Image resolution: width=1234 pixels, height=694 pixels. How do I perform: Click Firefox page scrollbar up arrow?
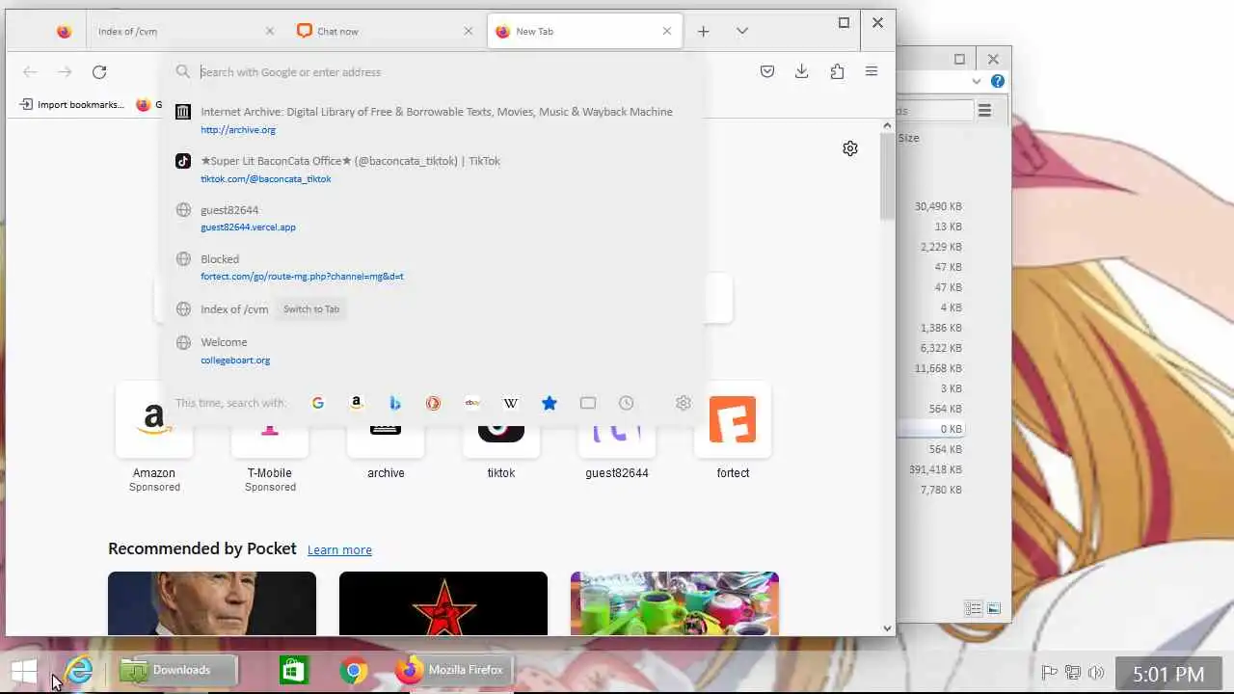click(x=888, y=126)
